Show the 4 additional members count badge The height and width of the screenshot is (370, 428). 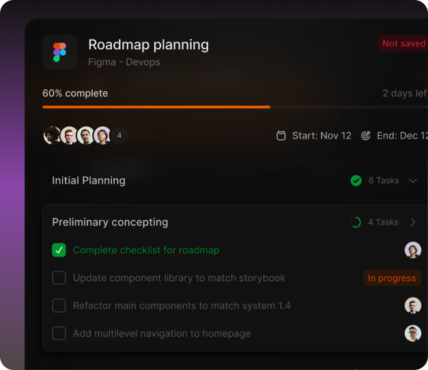click(119, 135)
